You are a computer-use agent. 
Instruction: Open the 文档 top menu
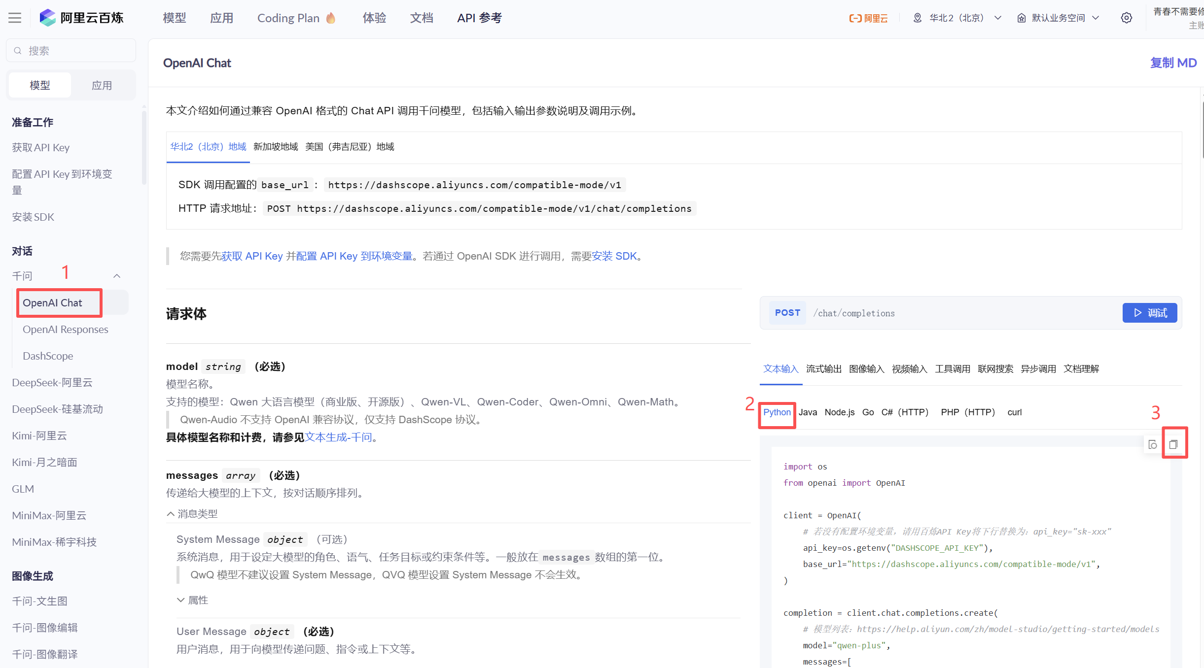coord(422,18)
